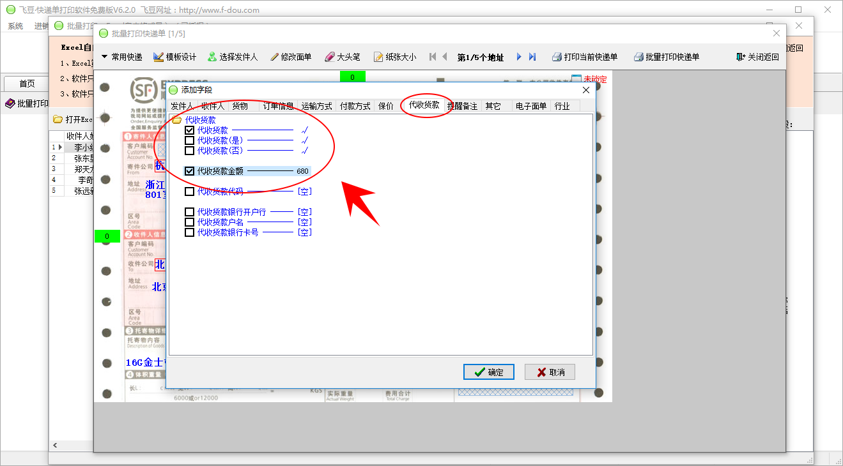Click the 确定 confirm button

(489, 372)
